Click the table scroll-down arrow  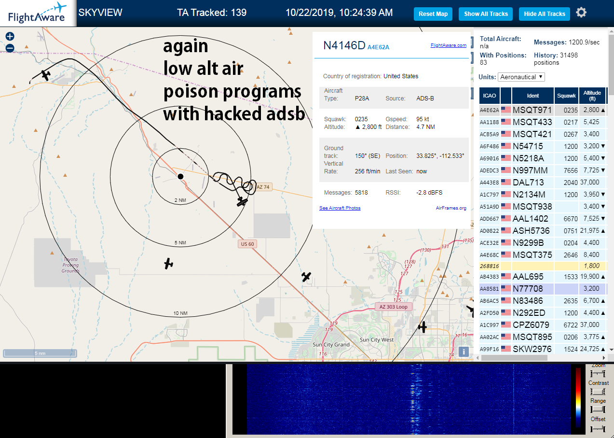pos(611,350)
